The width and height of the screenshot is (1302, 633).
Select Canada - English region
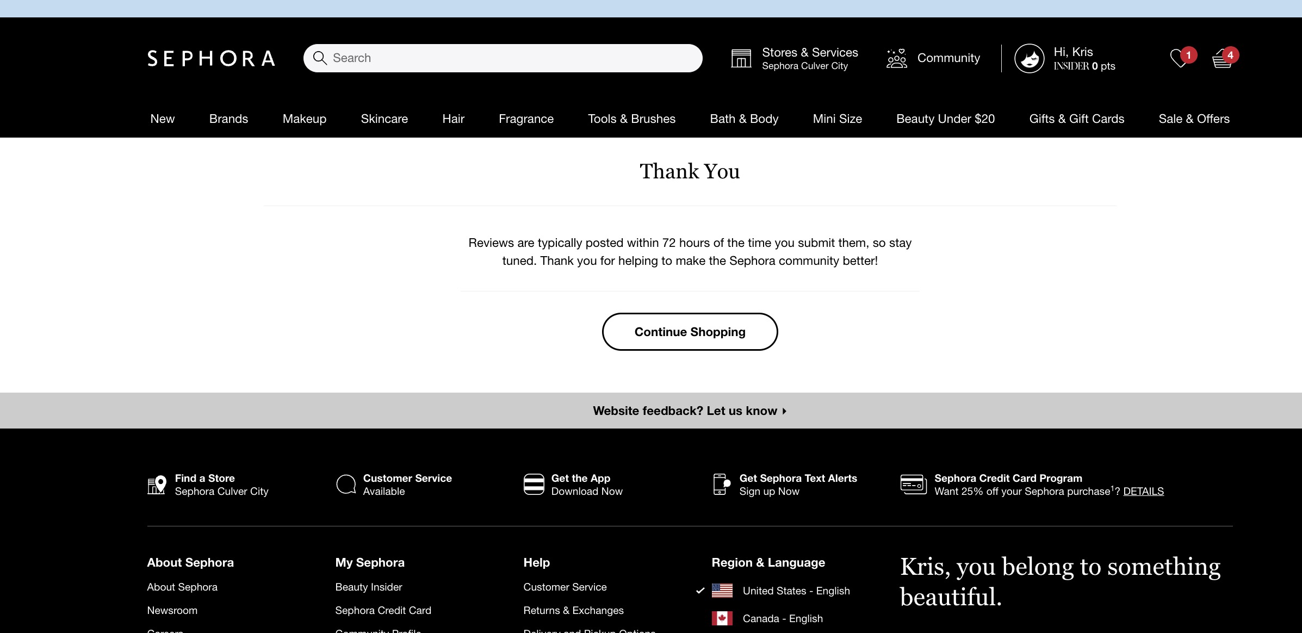pos(782,619)
